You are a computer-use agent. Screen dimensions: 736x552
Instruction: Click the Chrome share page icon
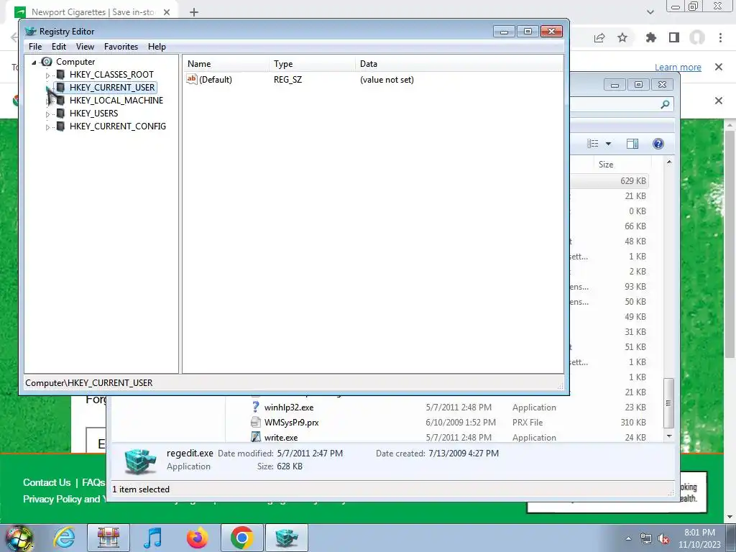[599, 38]
